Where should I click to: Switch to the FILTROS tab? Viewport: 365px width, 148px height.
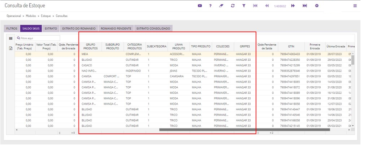[12, 29]
